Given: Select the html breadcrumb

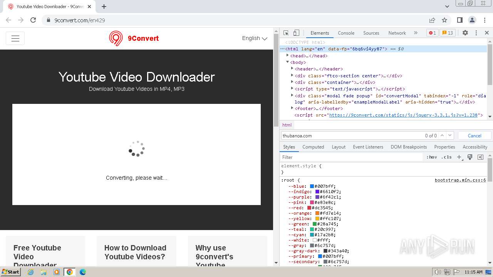Looking at the screenshot, I should pyautogui.click(x=287, y=125).
